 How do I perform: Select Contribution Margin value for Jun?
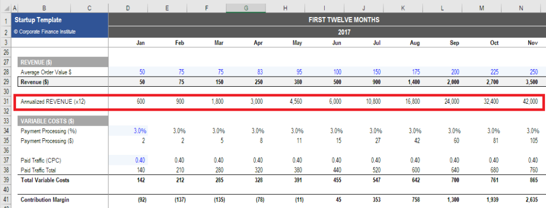tap(325, 199)
